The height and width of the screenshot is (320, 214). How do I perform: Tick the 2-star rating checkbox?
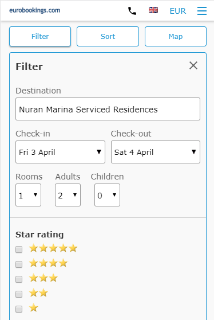[19, 294]
